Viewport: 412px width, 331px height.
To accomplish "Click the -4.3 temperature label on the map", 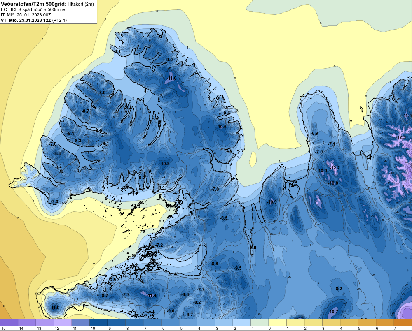I will coord(177,193).
